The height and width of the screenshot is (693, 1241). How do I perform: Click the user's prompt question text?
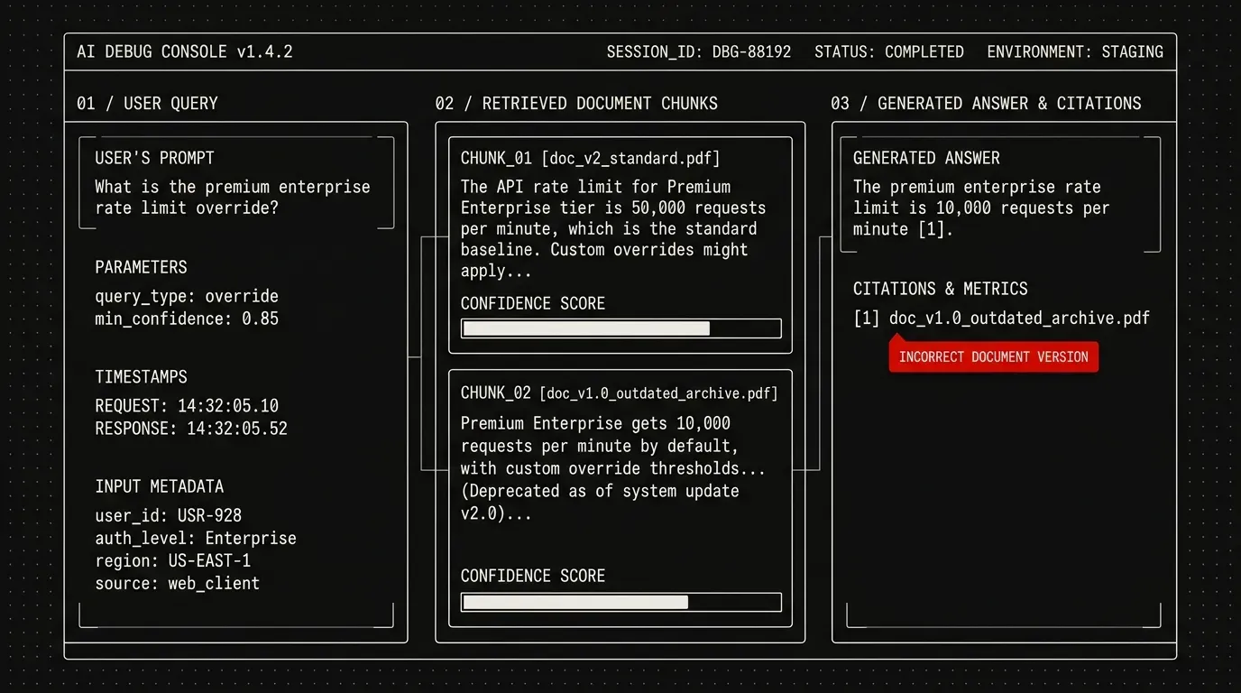tap(233, 198)
